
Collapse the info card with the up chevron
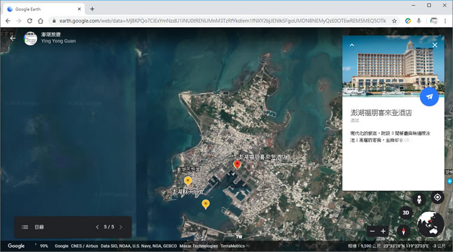tap(352, 45)
